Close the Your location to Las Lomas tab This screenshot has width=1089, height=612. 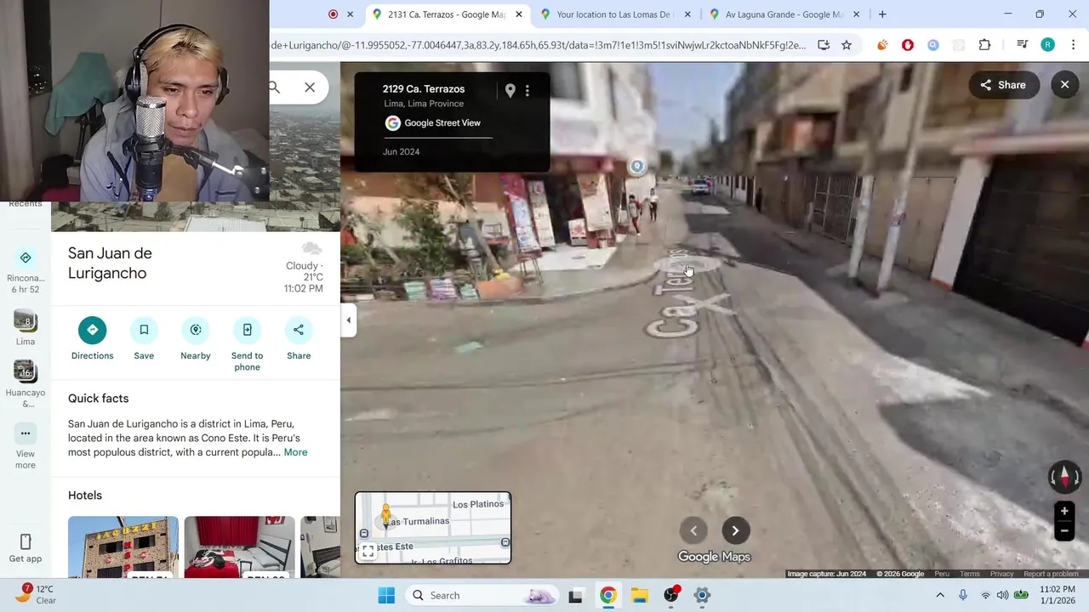tap(687, 14)
